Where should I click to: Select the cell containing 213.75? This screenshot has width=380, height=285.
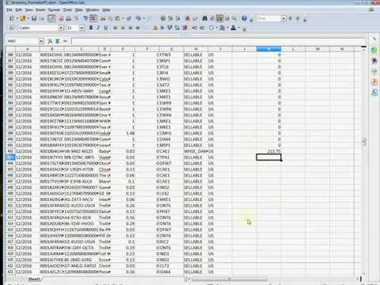point(268,151)
